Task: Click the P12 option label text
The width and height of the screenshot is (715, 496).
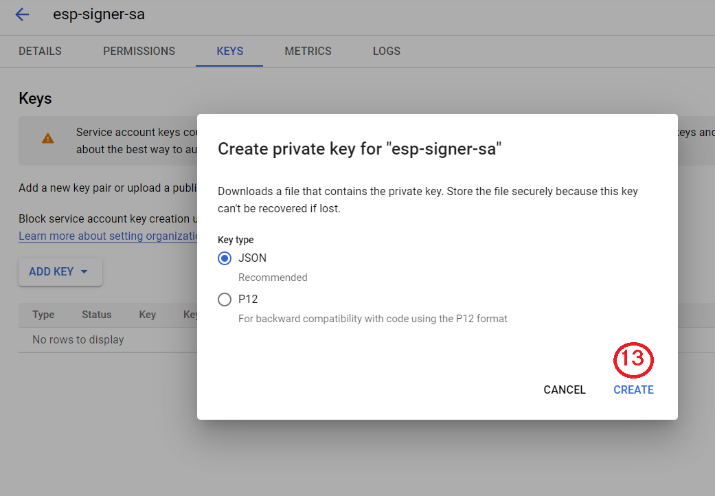Action: click(248, 299)
